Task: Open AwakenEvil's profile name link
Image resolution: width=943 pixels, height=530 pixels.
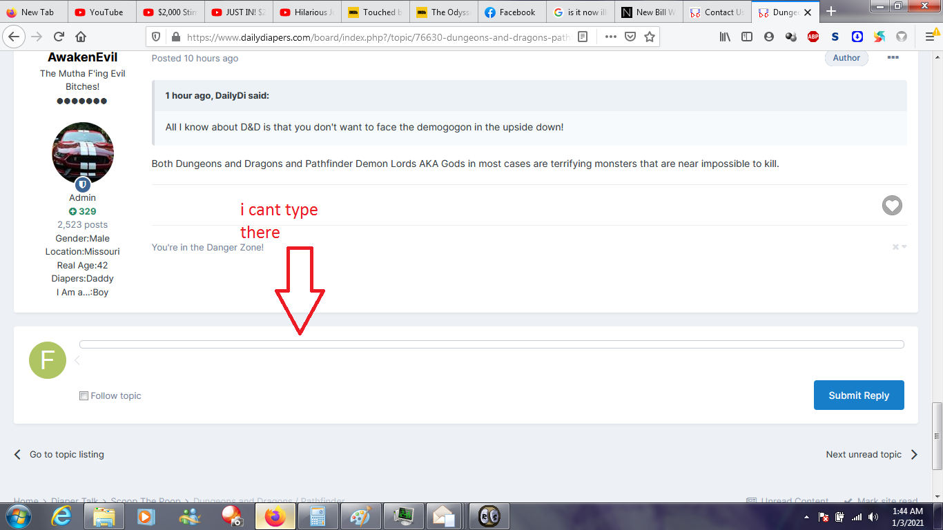Action: point(83,57)
